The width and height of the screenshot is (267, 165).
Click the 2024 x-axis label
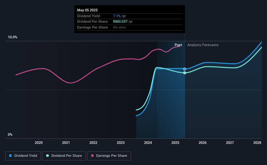point(148,143)
